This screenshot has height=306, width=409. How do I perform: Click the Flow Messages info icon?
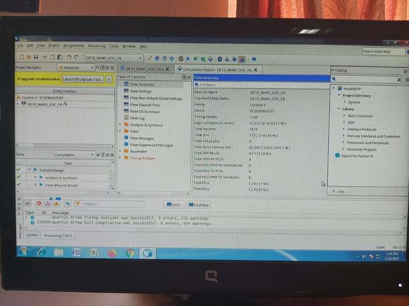click(126, 138)
